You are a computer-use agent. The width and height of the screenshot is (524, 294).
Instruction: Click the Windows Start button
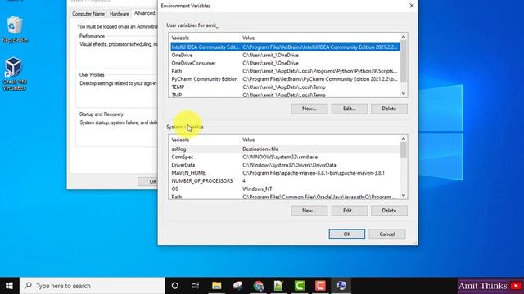pos(9,286)
